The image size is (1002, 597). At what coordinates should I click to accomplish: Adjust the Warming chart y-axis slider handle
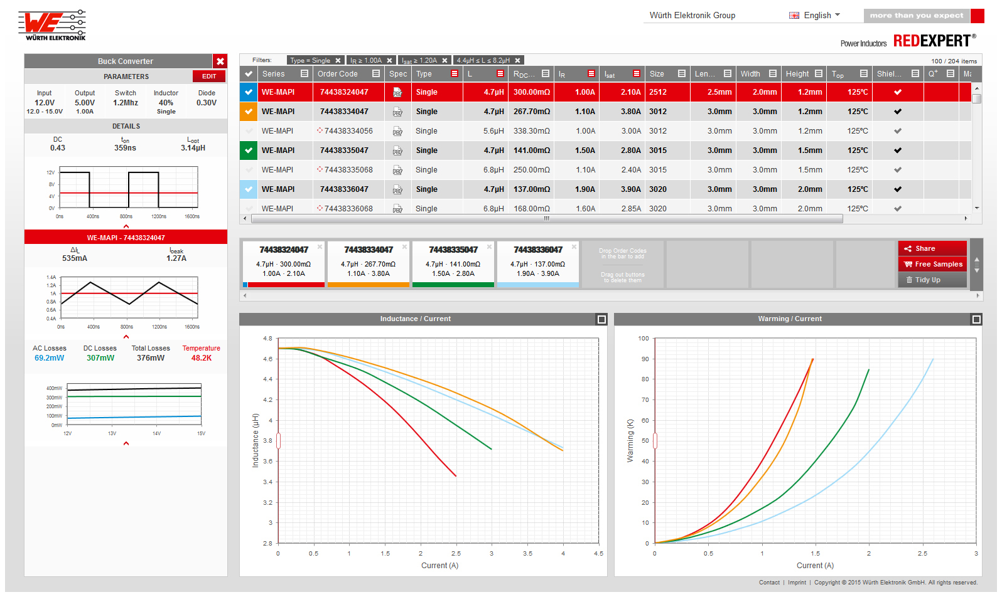click(655, 441)
